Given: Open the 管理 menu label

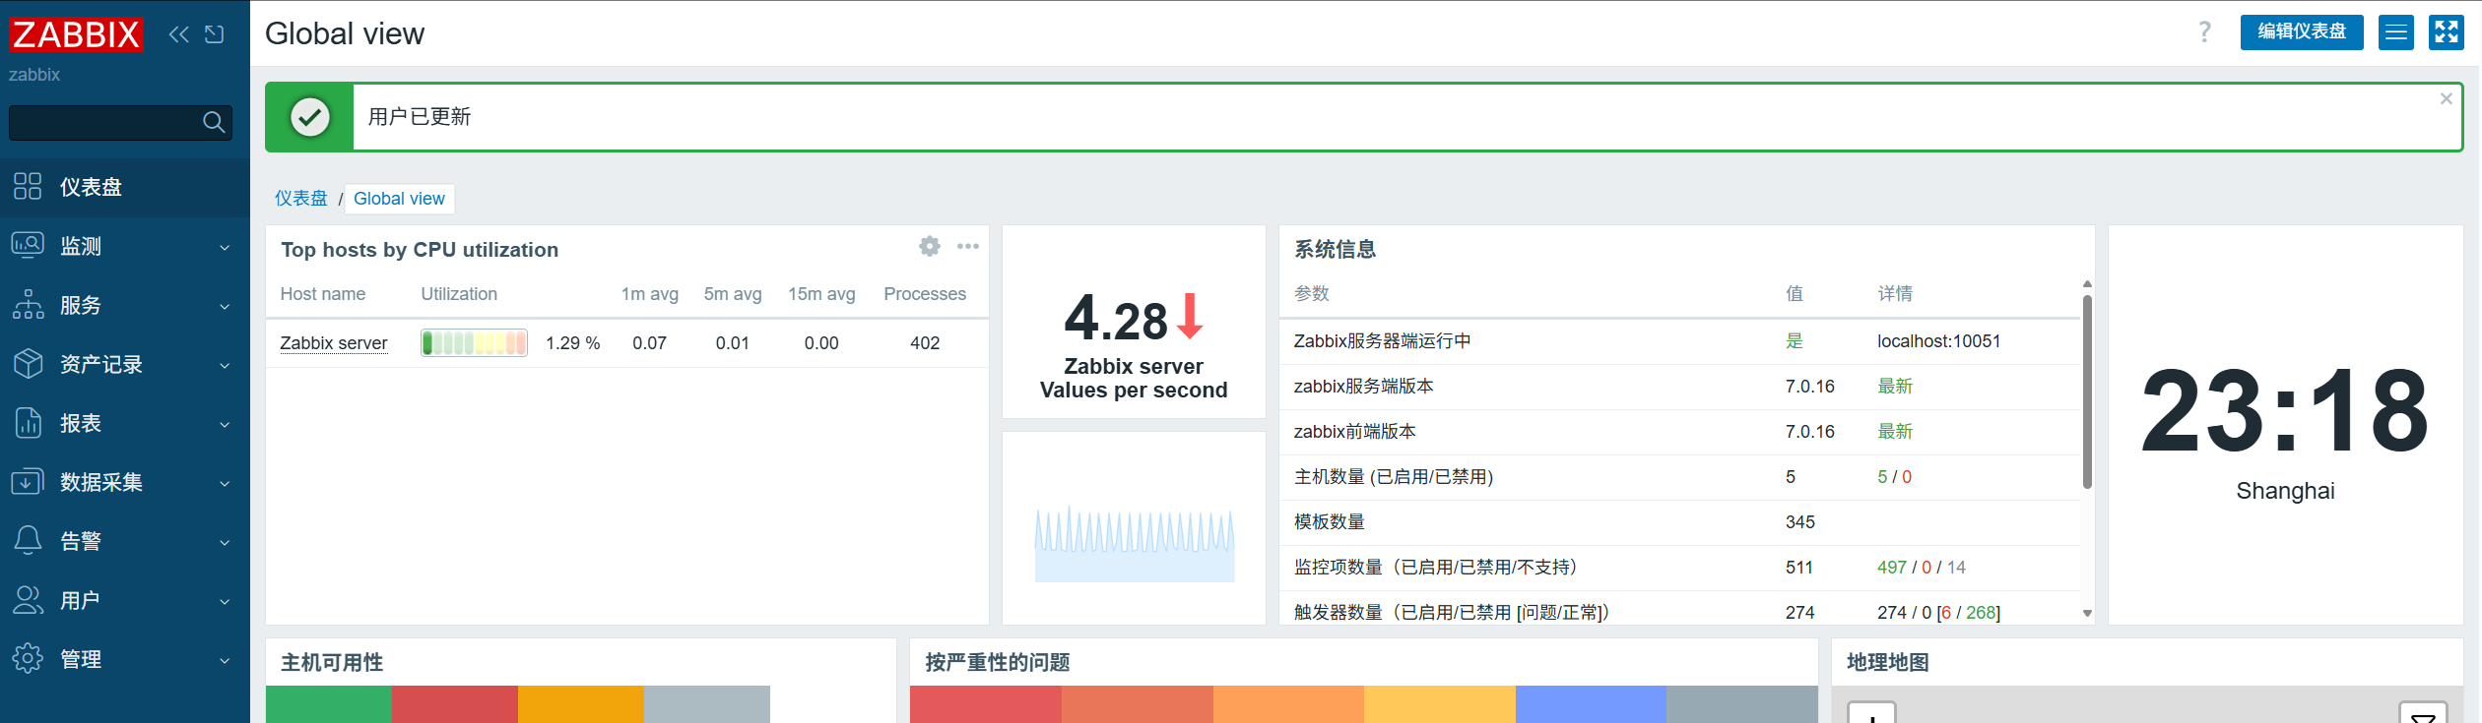Looking at the screenshot, I should pyautogui.click(x=81, y=659).
